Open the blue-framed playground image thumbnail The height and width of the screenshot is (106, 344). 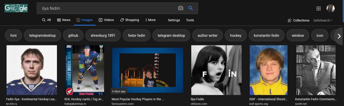(148, 70)
